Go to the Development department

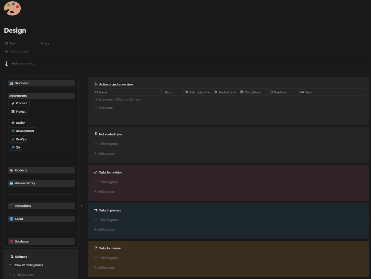[x=23, y=131]
